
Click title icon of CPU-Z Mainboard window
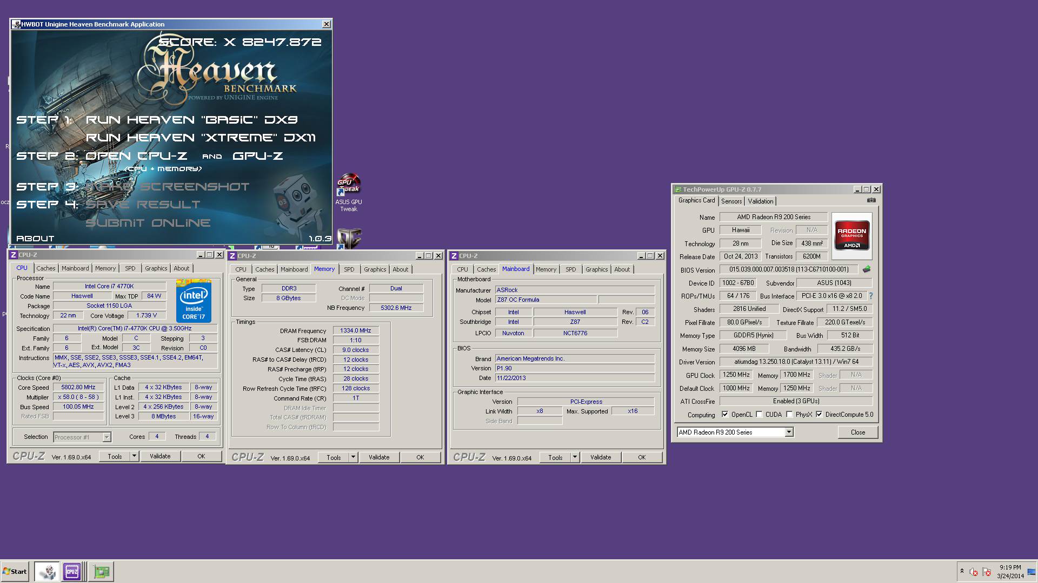point(454,256)
